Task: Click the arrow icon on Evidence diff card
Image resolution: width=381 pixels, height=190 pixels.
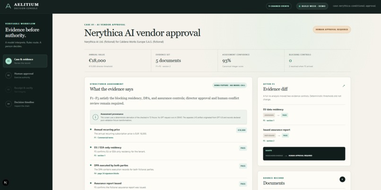Action: click(x=344, y=86)
